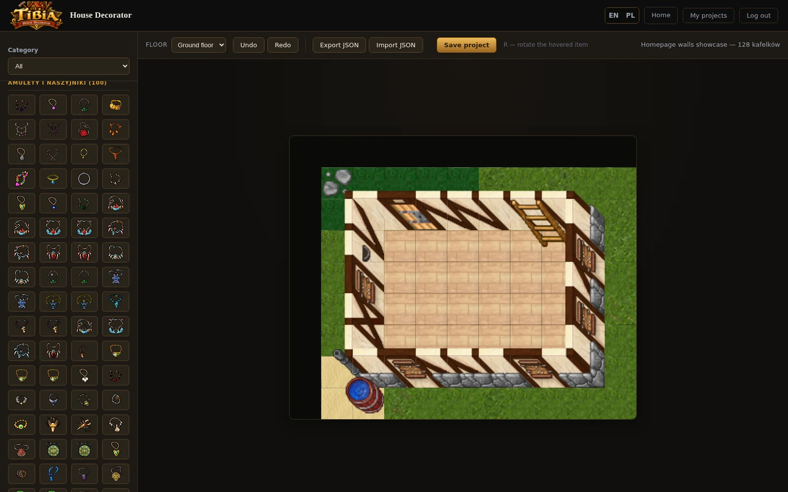
Task: Choose the blue bead necklace
Action: pyautogui.click(x=53, y=474)
